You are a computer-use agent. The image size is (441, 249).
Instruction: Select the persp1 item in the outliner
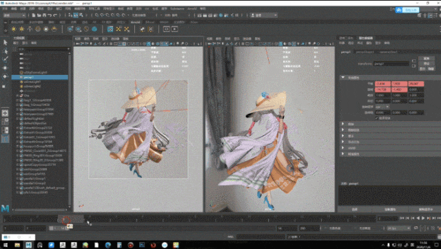click(40, 77)
